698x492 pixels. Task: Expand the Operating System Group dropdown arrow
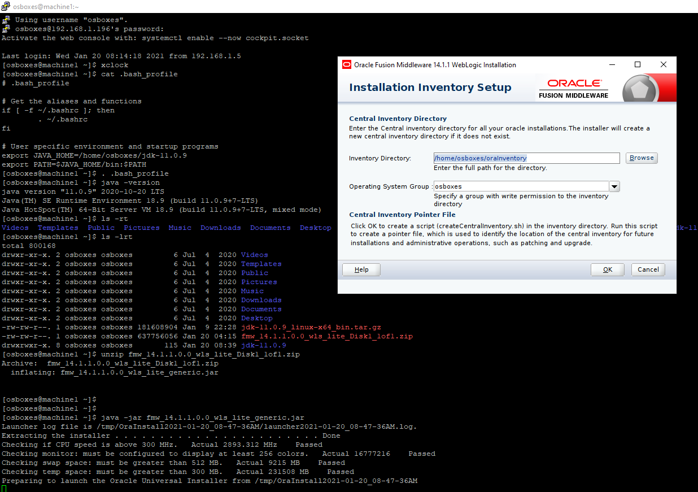[615, 186]
